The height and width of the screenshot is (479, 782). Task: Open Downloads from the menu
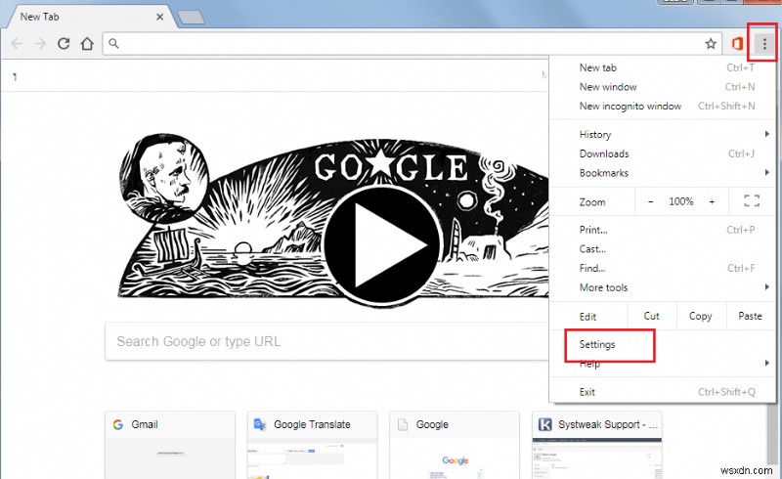pos(663,153)
